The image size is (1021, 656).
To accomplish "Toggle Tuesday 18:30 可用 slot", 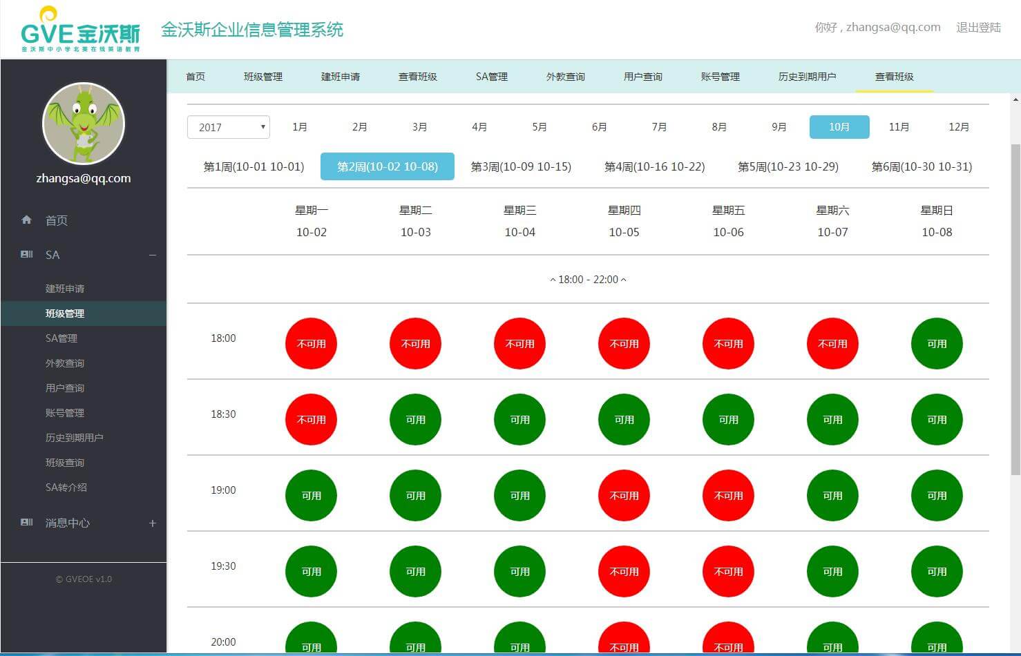I will click(415, 420).
